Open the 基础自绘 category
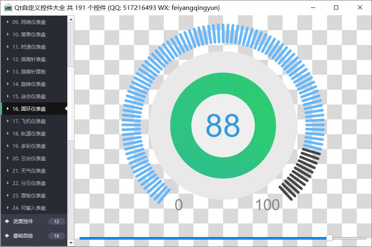Screen dimensions: 372x247 click(23, 236)
